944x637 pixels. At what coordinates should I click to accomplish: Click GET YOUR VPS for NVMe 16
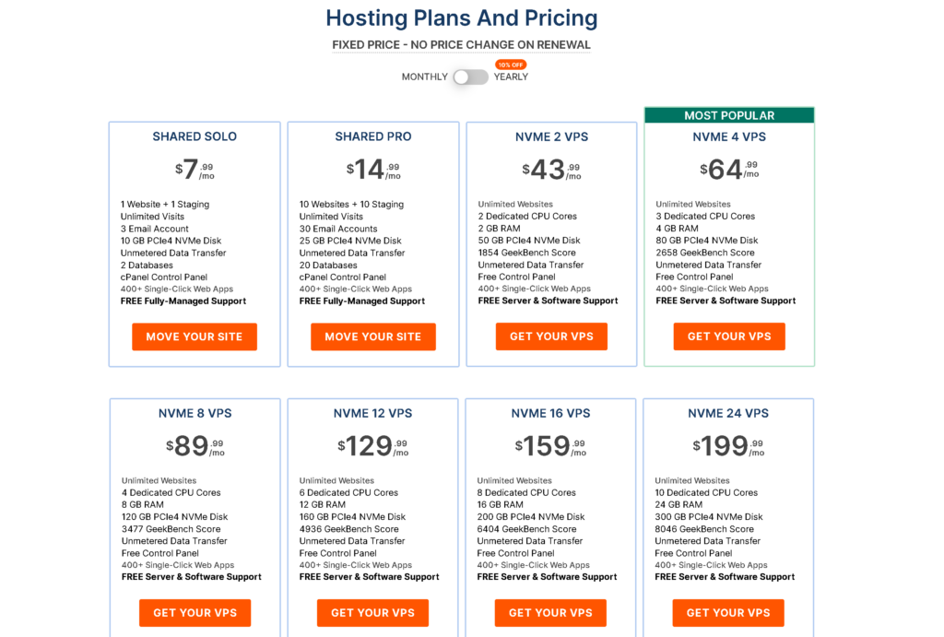(x=550, y=612)
